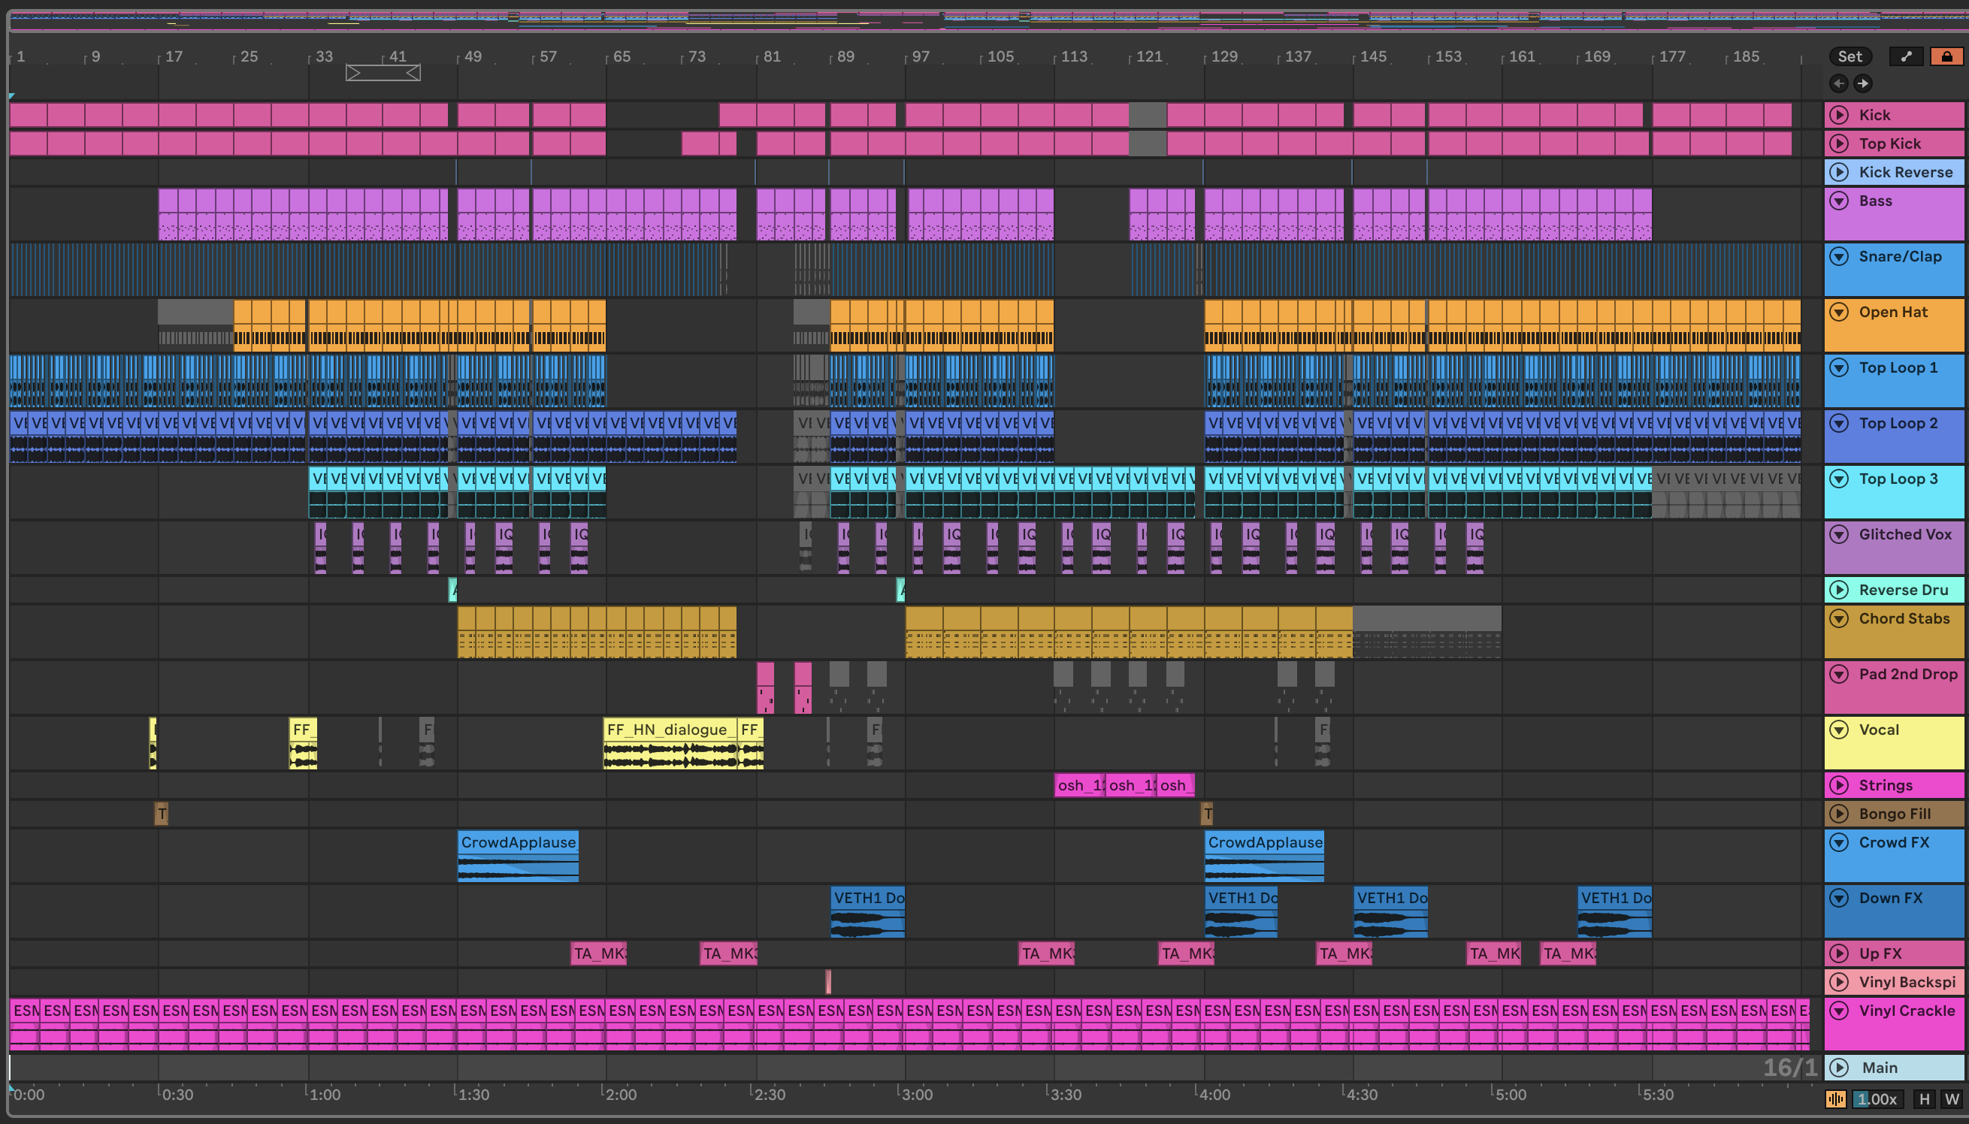
Task: Toggle the waveform zoom display icon
Action: tap(1836, 1099)
